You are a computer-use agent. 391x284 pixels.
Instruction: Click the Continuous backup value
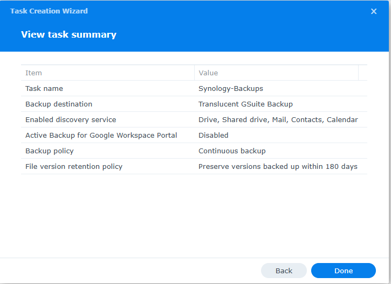pos(232,151)
